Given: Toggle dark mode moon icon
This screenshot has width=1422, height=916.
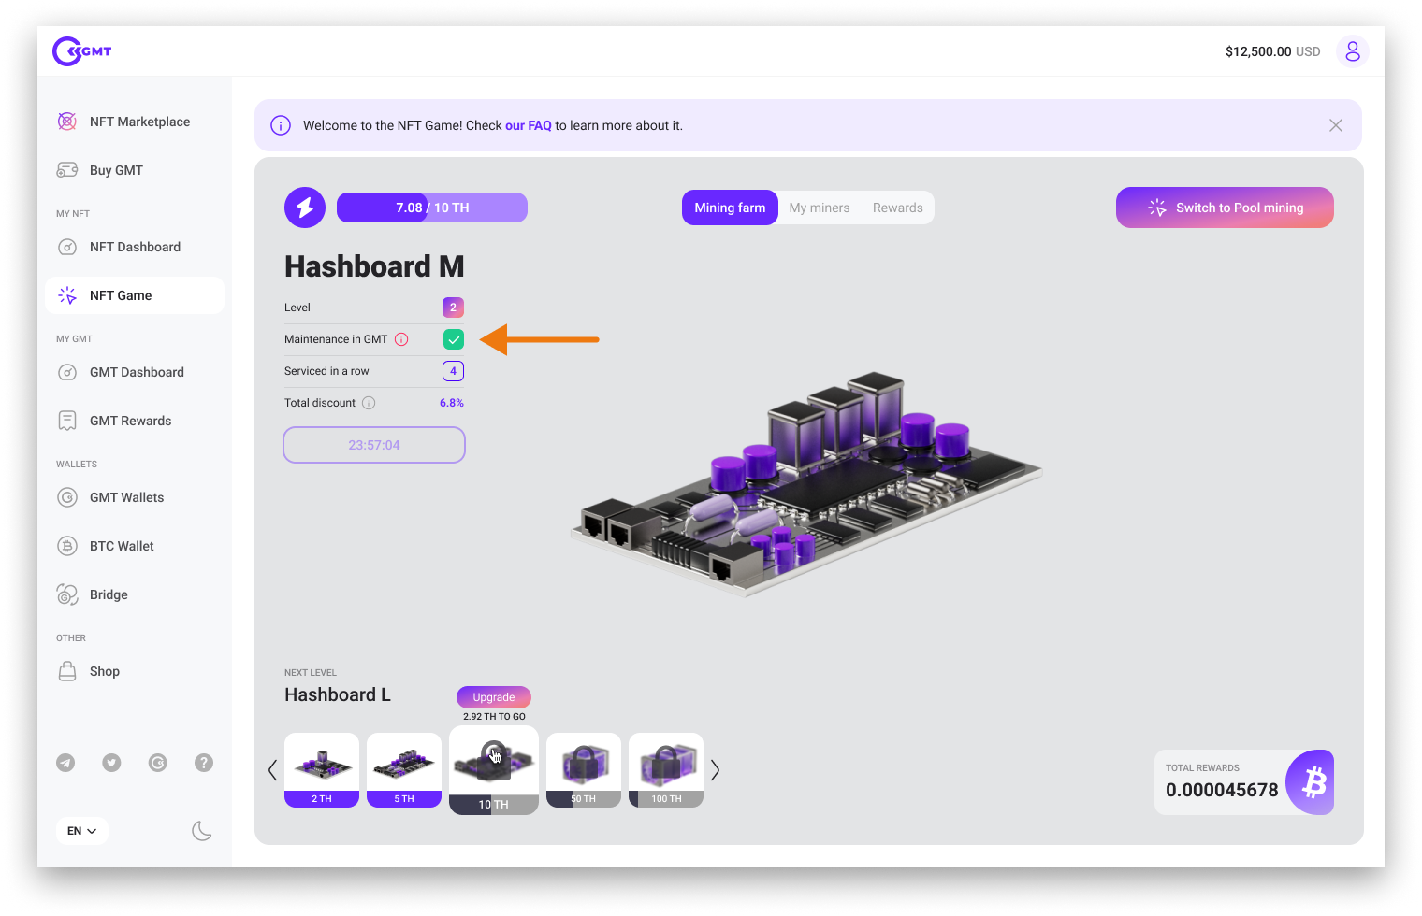Looking at the screenshot, I should coord(201,831).
